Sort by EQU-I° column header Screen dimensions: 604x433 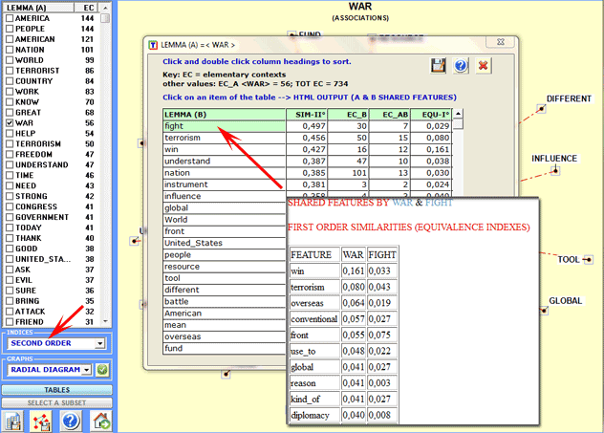pos(431,115)
